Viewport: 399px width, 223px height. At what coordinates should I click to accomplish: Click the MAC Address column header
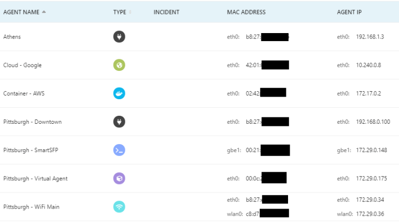pos(246,12)
